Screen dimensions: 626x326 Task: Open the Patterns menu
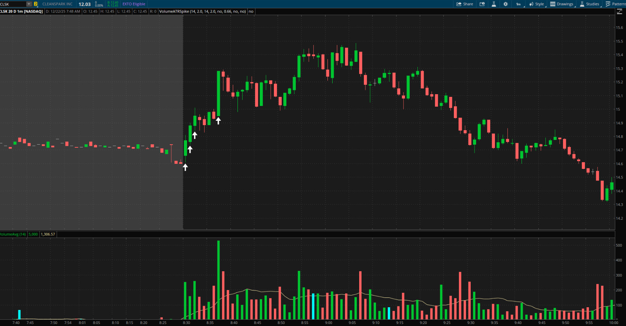pos(616,4)
